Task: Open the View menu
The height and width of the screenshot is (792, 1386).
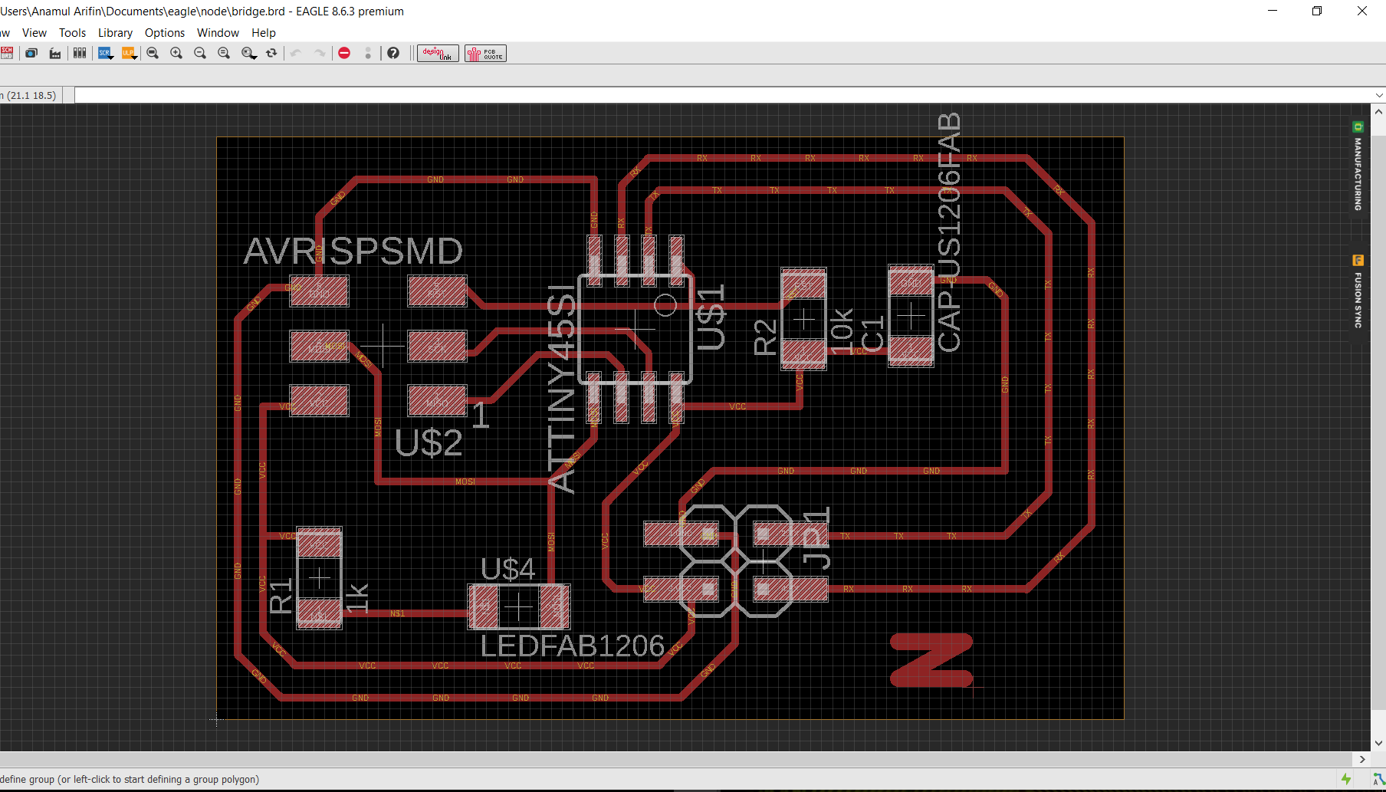Action: (x=34, y=33)
